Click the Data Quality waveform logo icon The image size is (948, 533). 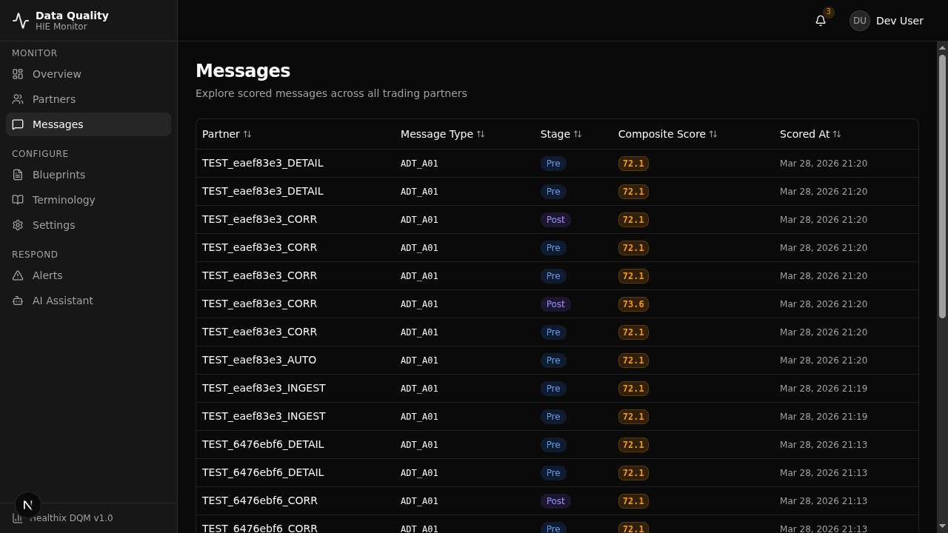(20, 20)
